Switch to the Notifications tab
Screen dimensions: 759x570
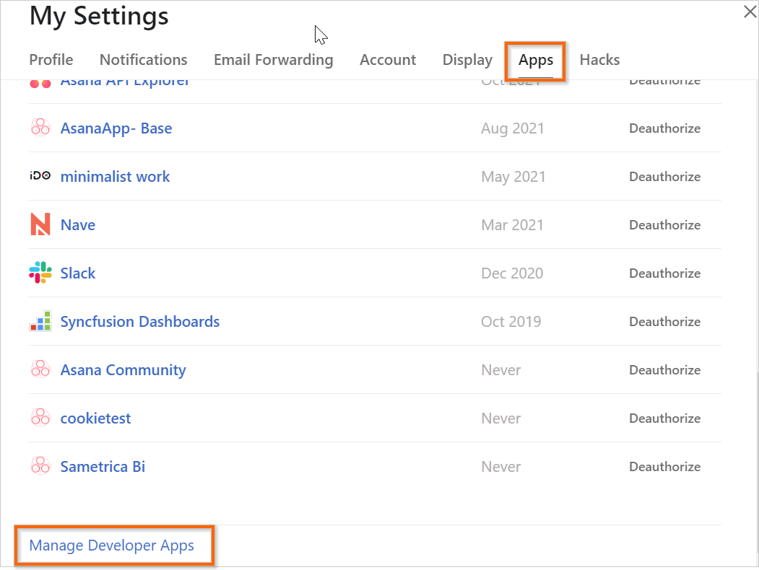[143, 59]
